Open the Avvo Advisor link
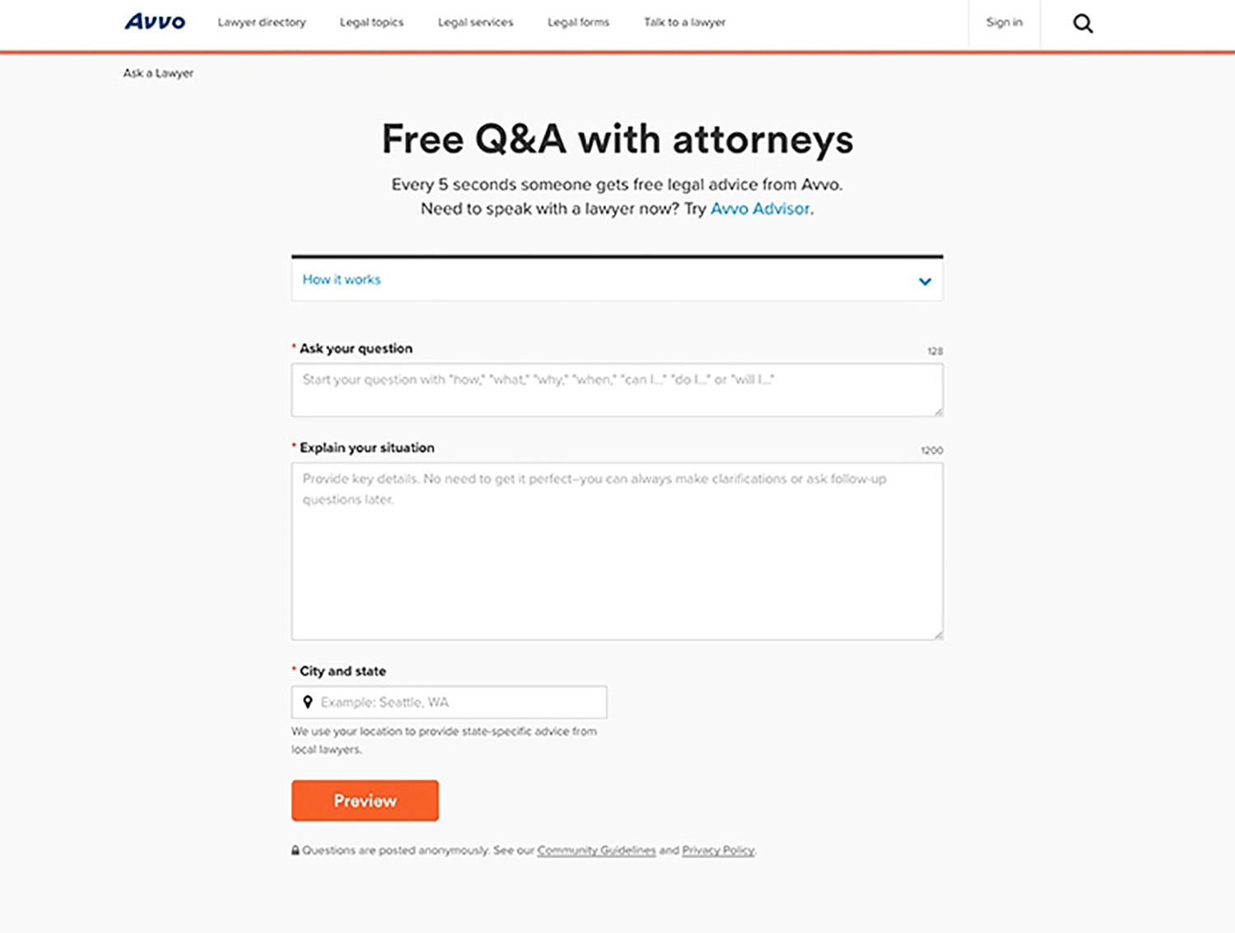This screenshot has width=1235, height=933. [758, 208]
